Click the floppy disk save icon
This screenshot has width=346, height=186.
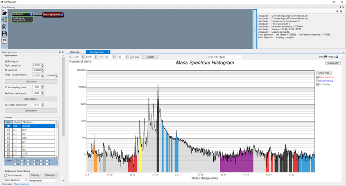(x=4, y=34)
